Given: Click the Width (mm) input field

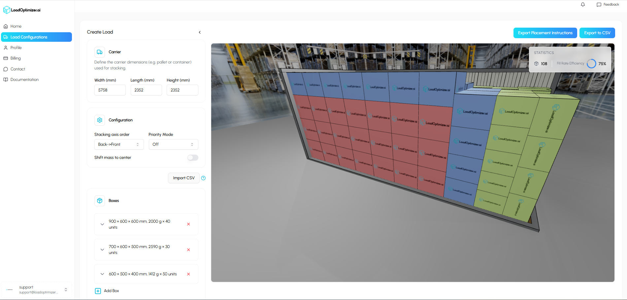Looking at the screenshot, I should click(110, 90).
